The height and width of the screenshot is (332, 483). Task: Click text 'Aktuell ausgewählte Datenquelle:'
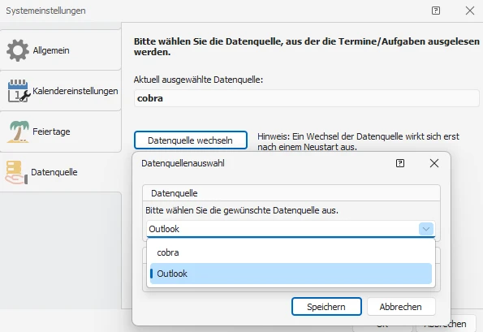[198, 80]
